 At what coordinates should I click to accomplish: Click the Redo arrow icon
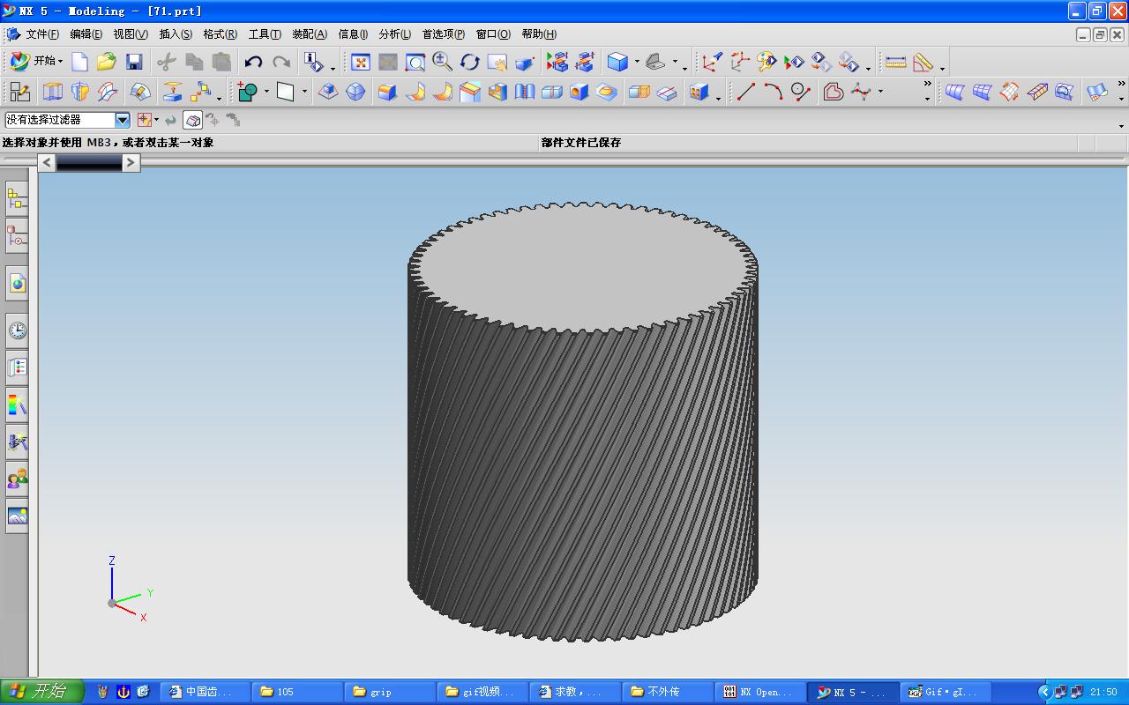(x=281, y=62)
